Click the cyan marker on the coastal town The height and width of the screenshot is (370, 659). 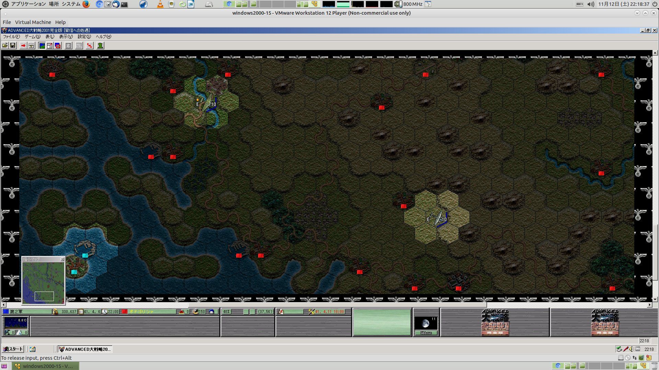pos(74,272)
